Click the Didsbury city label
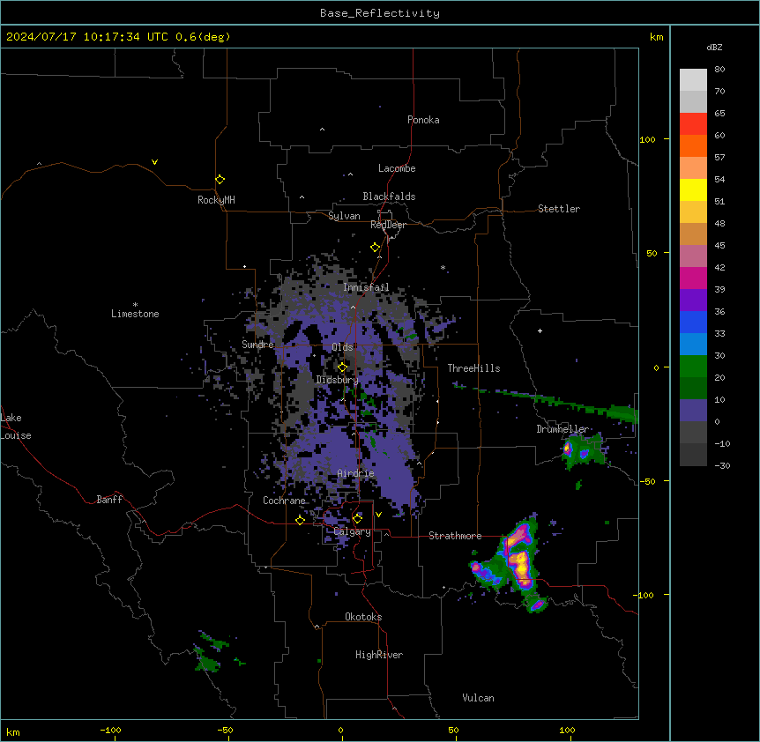The height and width of the screenshot is (742, 760). 338,380
